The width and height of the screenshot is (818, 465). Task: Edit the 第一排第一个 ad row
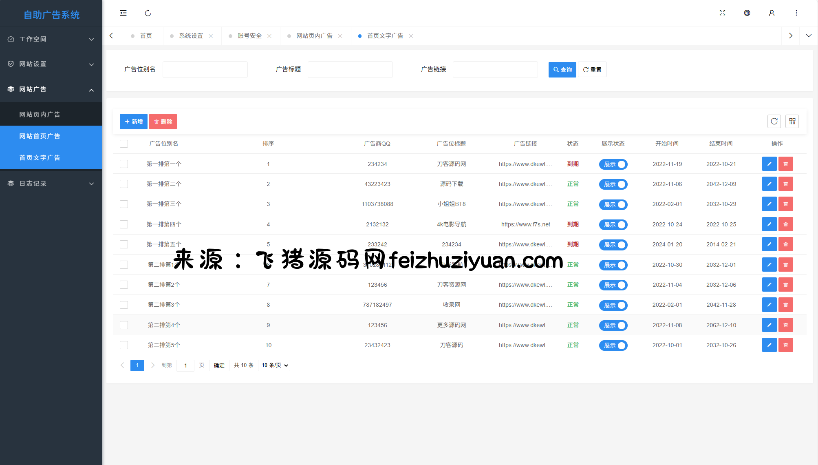click(769, 164)
